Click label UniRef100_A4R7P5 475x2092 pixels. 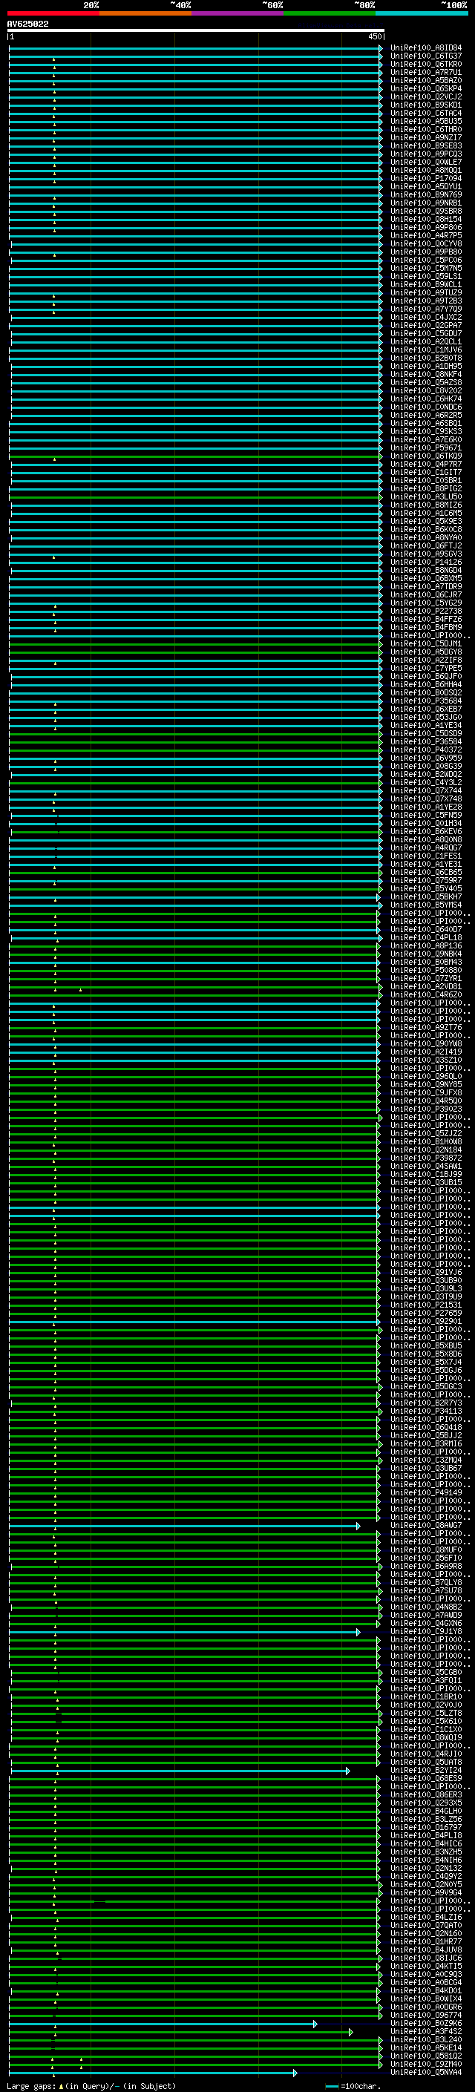426,235
